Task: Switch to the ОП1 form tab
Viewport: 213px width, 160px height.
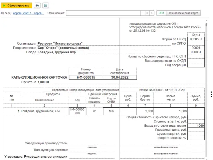Action: point(161,13)
